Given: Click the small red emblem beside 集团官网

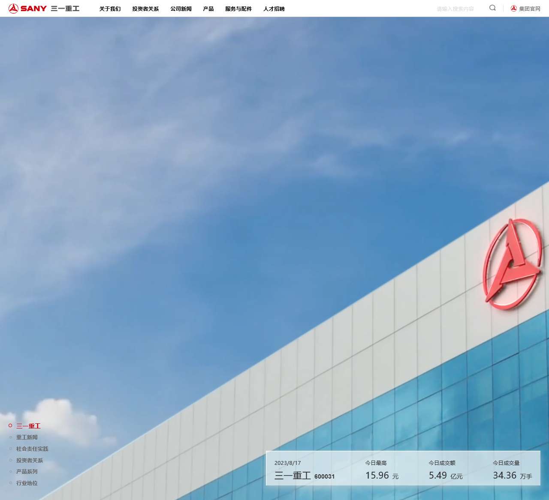Looking at the screenshot, I should click(513, 8).
